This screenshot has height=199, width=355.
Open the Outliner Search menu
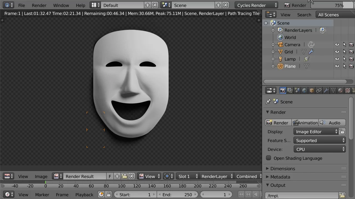pyautogui.click(x=304, y=15)
